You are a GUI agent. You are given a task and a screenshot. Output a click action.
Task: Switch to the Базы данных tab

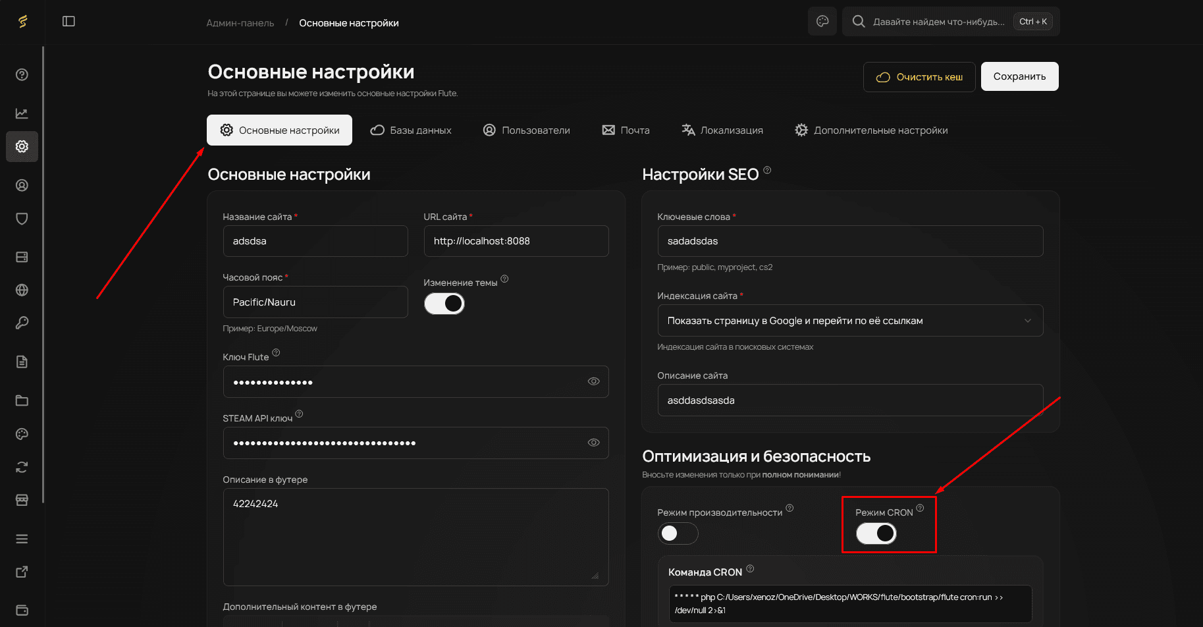[412, 130]
